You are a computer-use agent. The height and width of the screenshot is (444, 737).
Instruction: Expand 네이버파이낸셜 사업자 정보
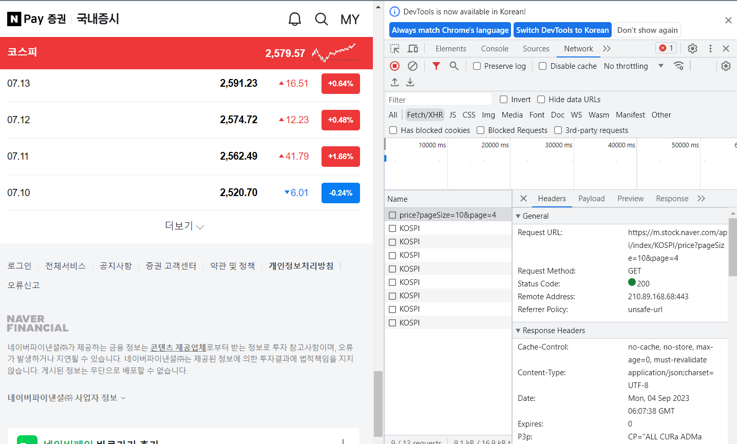tap(66, 398)
